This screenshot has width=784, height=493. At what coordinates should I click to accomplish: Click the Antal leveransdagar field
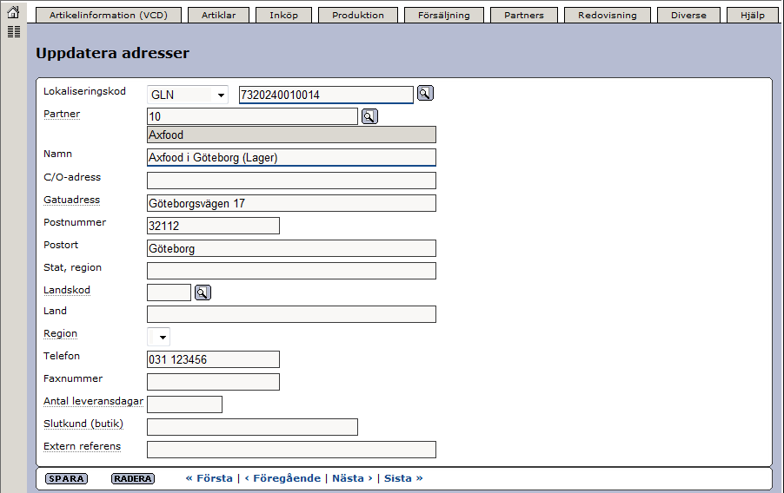pyautogui.click(x=184, y=404)
